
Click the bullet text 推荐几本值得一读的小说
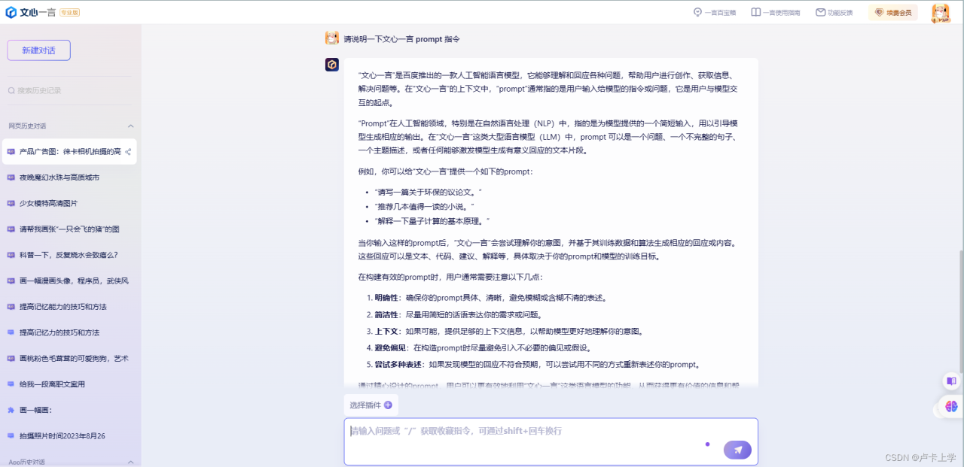click(424, 207)
